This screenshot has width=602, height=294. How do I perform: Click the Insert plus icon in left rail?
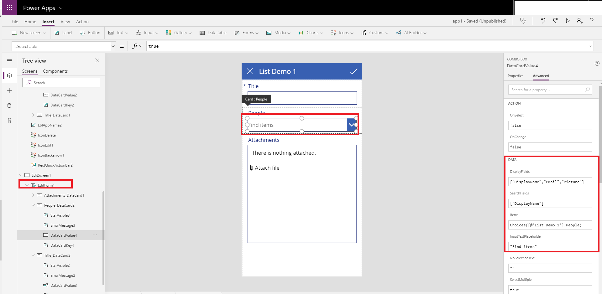tap(9, 90)
